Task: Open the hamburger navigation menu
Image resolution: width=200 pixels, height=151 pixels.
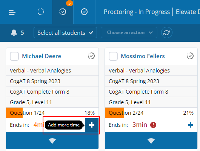Action: click(12, 12)
